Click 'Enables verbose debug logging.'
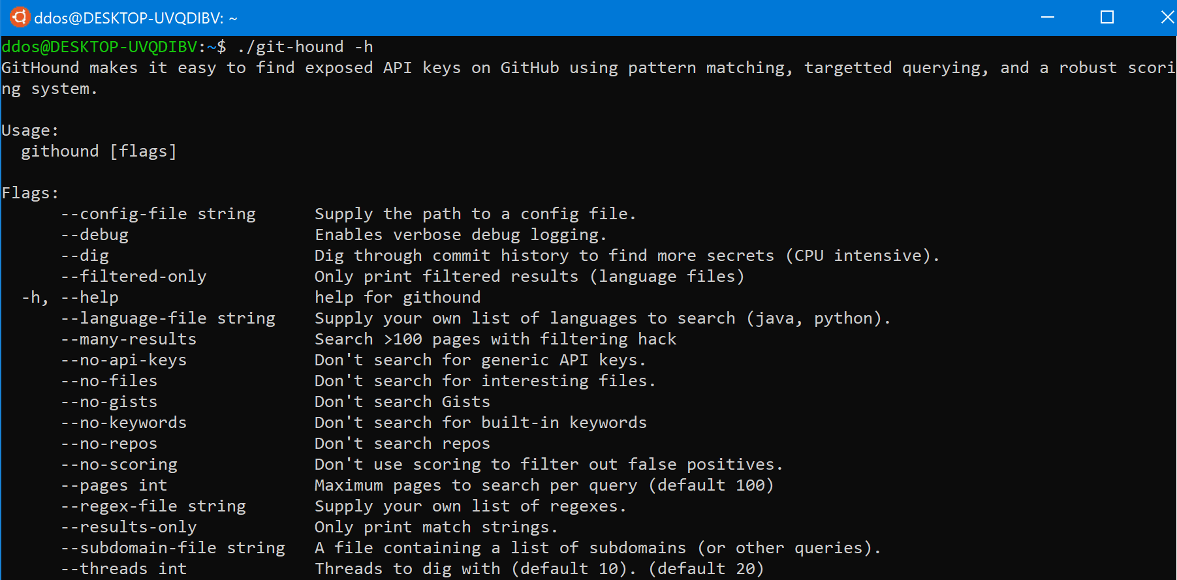Image resolution: width=1177 pixels, height=580 pixels. tap(461, 235)
